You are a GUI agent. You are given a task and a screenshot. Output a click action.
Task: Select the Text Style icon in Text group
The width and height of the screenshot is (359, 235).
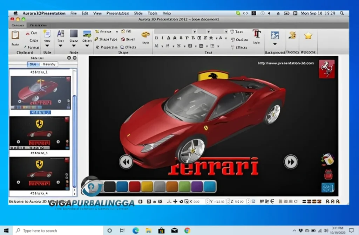(257, 35)
